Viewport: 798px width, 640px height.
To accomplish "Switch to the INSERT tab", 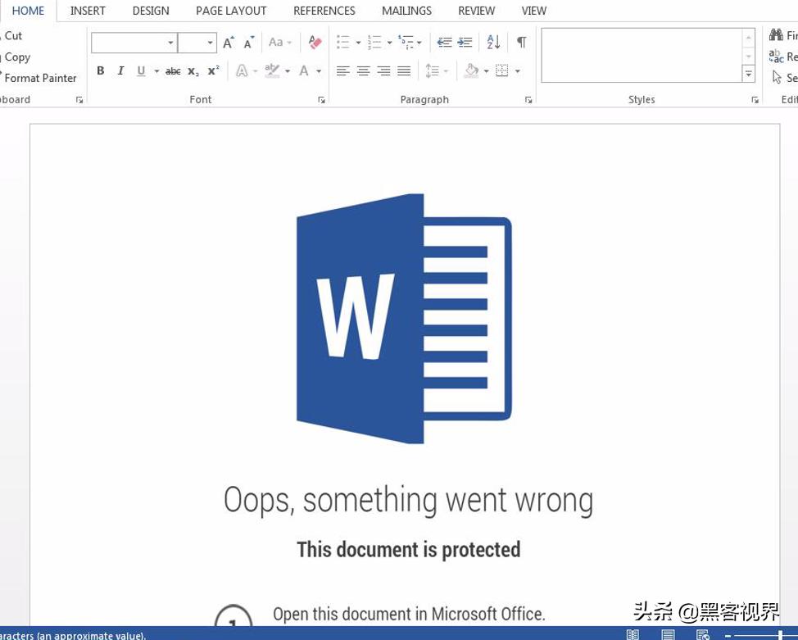I will pos(88,11).
